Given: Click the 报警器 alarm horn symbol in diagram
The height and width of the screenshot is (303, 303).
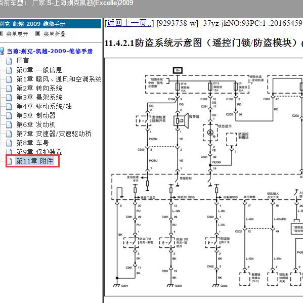Looking at the screenshot, I should click(181, 121).
